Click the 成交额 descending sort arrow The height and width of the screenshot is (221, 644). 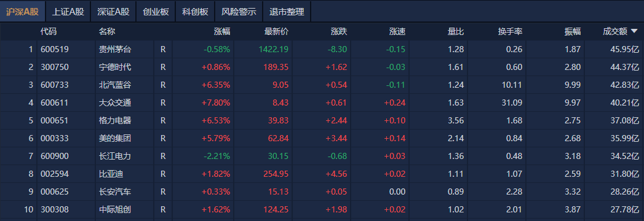point(634,31)
